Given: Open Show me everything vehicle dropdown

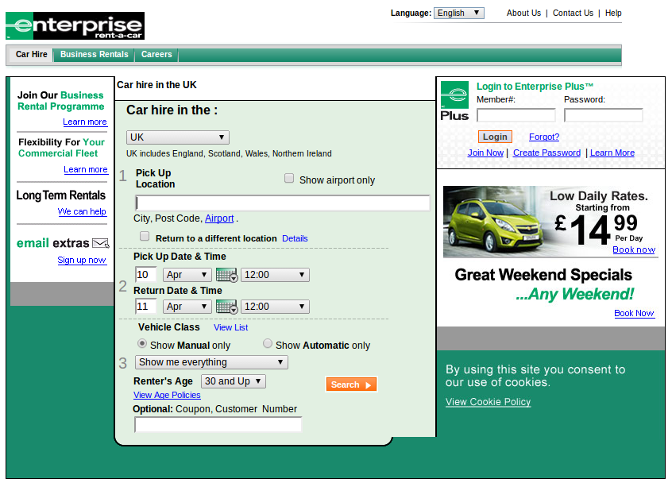Looking at the screenshot, I should (211, 362).
